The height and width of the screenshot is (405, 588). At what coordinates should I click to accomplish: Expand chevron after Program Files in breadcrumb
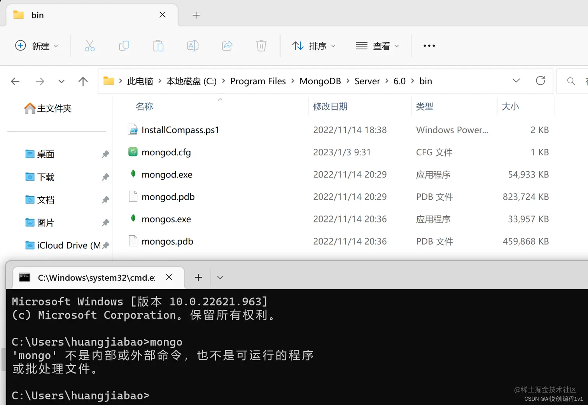point(292,81)
